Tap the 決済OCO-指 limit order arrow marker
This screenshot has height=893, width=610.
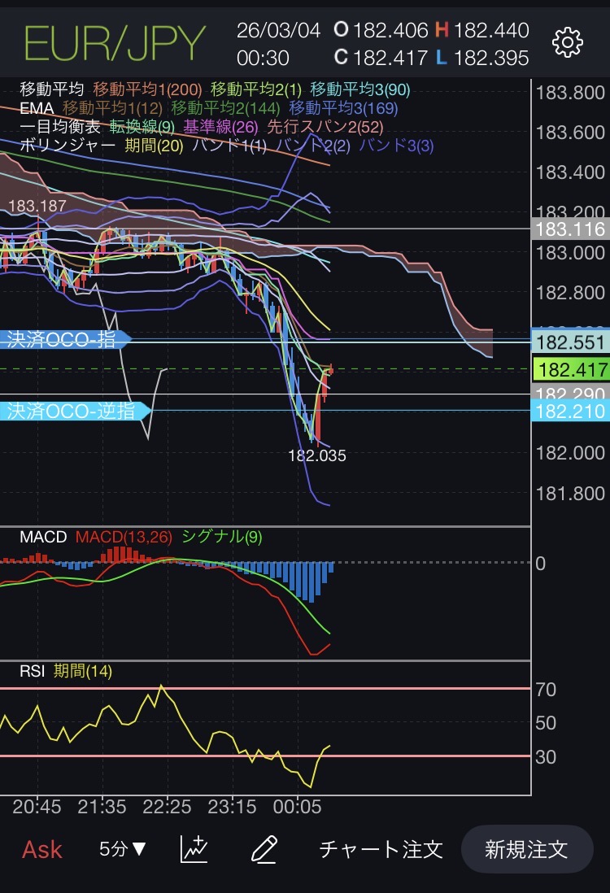[x=67, y=340]
